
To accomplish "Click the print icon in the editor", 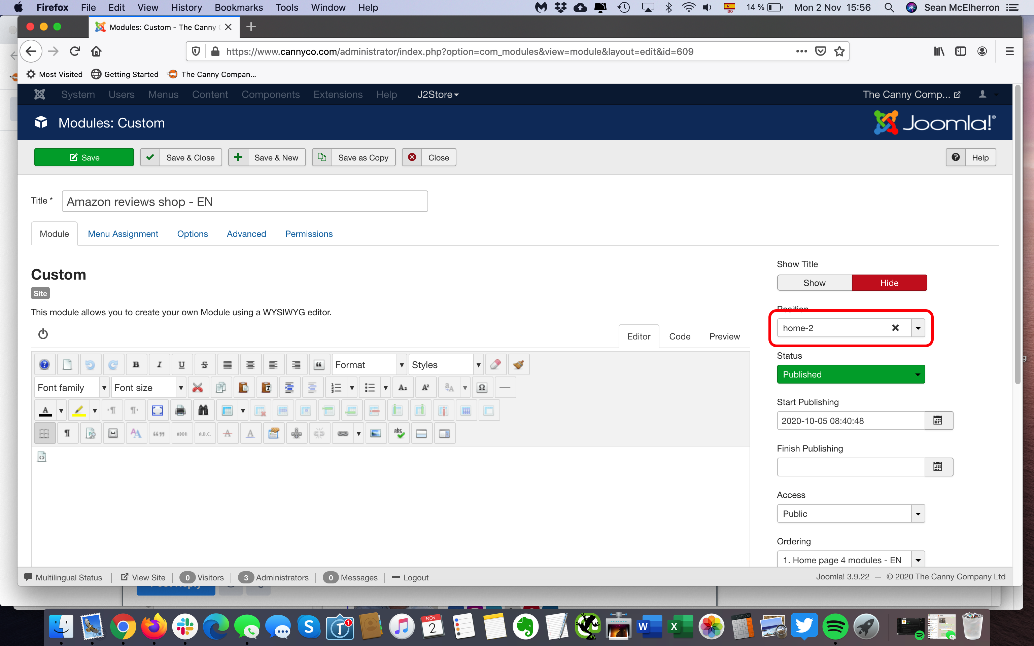I will 180,410.
